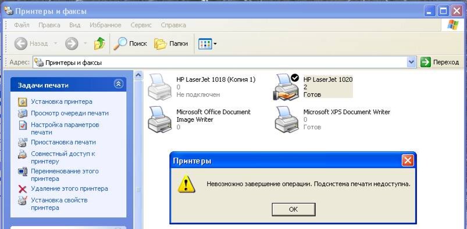The width and height of the screenshot is (467, 229).
Task: Click the Back arrow icon (Назад)
Action: [x=21, y=43]
